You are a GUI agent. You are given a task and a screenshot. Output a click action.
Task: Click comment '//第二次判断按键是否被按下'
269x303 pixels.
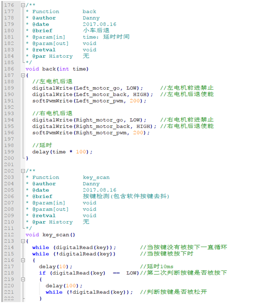coord(184,273)
